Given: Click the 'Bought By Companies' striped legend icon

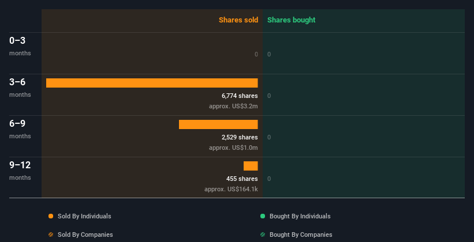Looking at the screenshot, I should 263,235.
